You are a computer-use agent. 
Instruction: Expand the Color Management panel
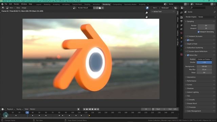tap(194, 111)
